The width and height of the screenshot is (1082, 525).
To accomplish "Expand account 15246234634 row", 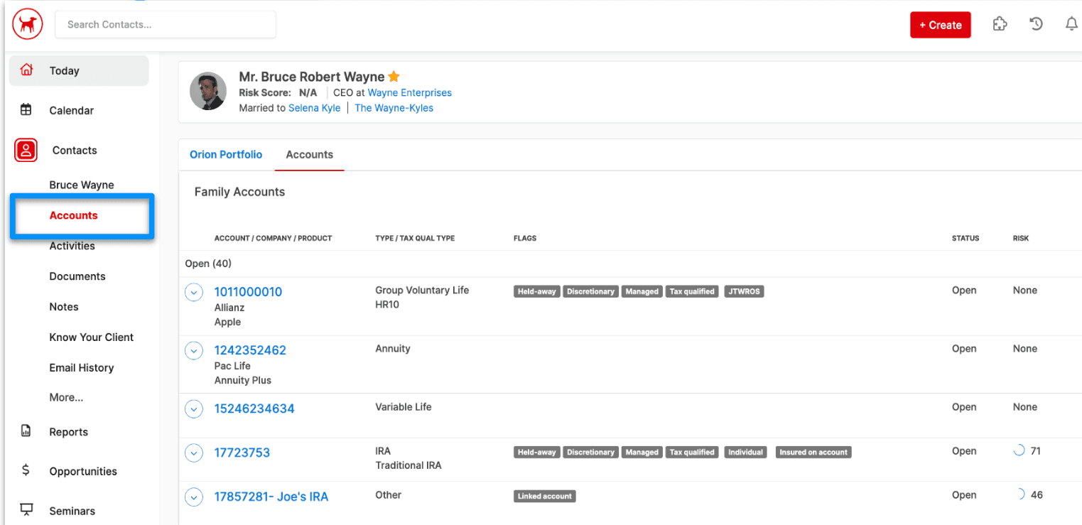I will (x=193, y=408).
